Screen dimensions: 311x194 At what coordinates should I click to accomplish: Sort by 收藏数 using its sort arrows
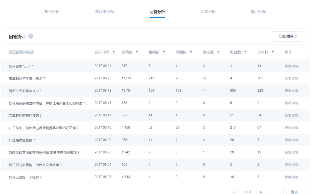[246, 52]
